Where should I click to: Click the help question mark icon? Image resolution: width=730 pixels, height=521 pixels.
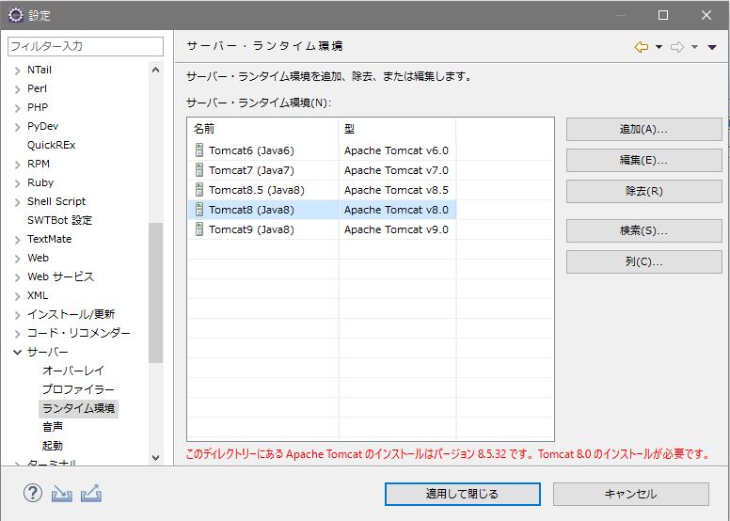(33, 493)
